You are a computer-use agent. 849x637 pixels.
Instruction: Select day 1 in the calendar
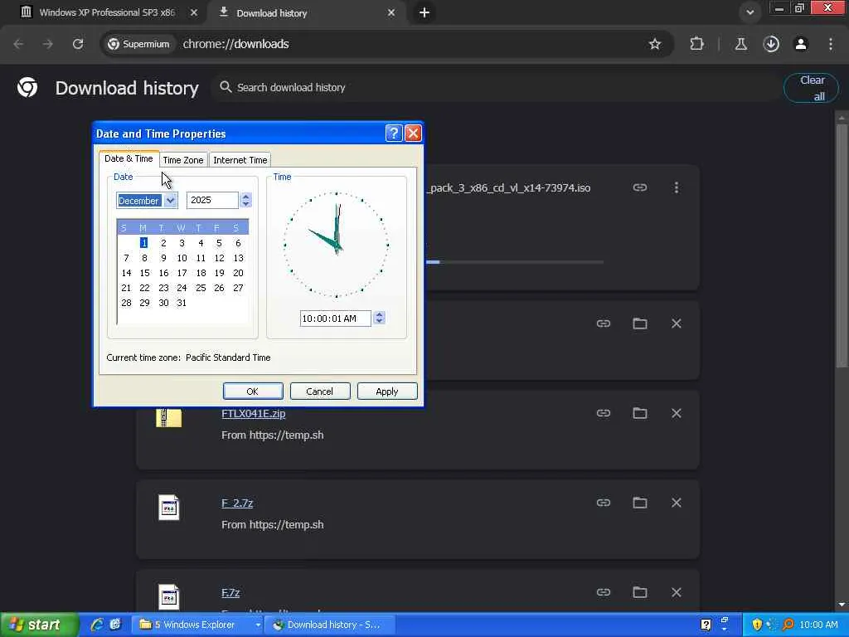[x=143, y=243]
